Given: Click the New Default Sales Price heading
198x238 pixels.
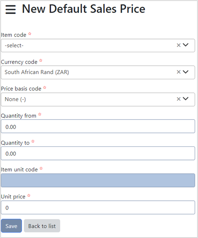Looking at the screenshot, I should tap(84, 9).
